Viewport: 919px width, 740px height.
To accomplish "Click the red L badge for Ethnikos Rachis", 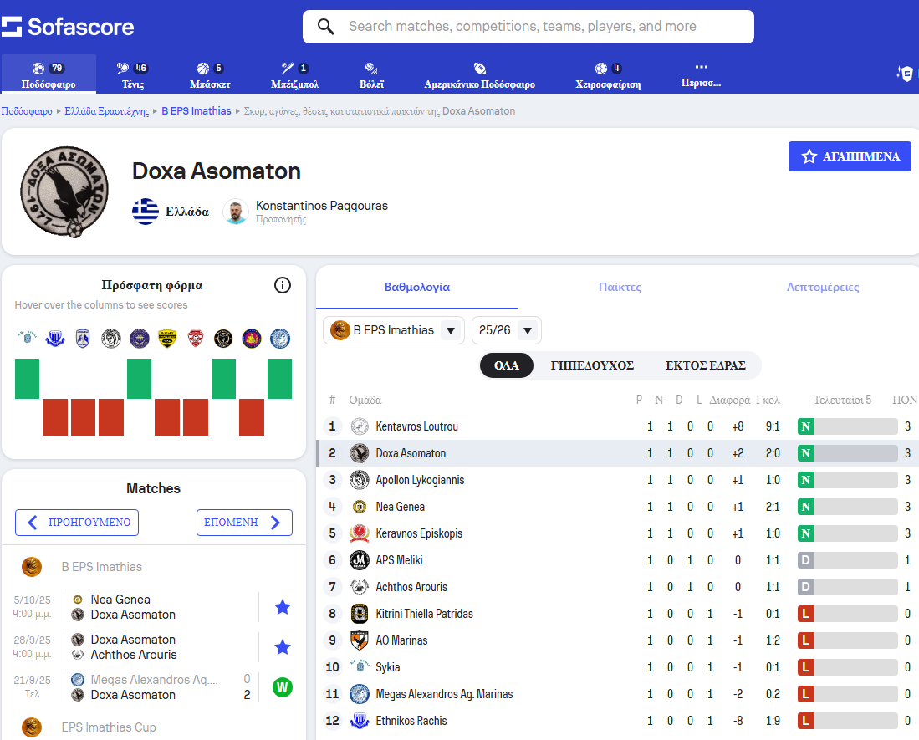I will tap(806, 721).
